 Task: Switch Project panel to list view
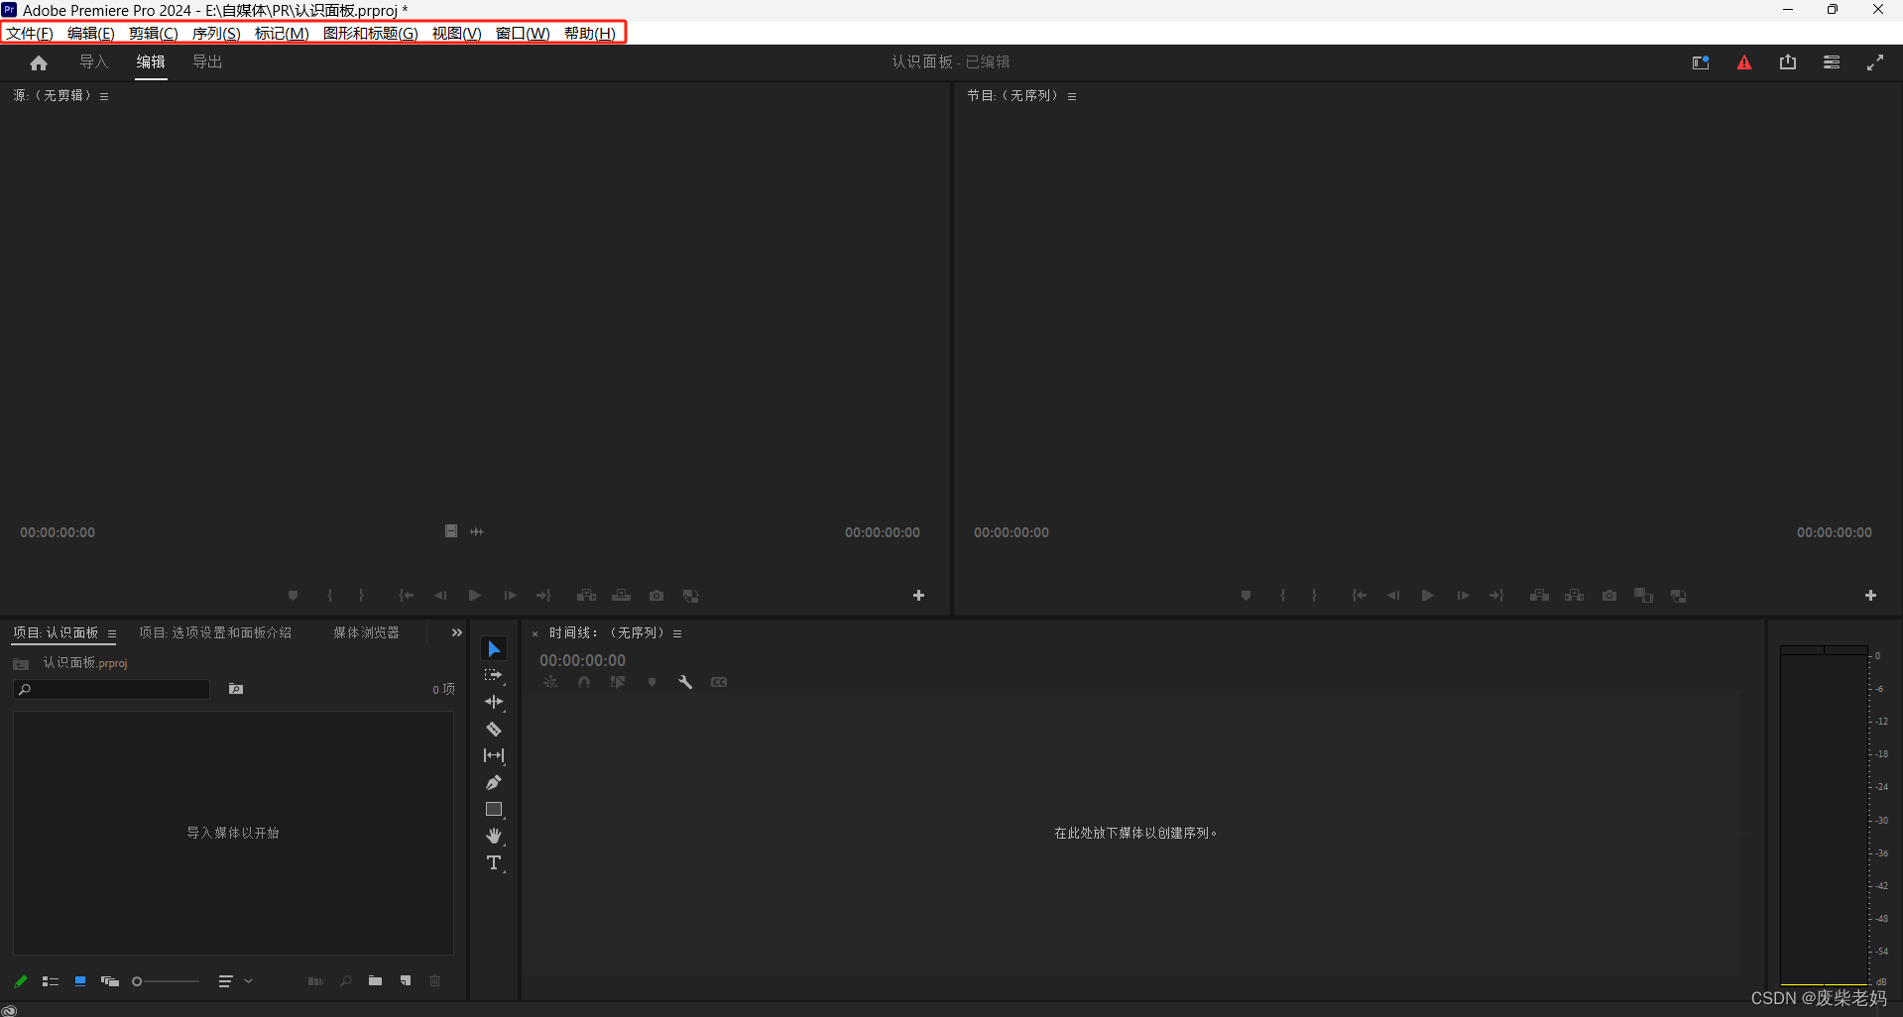tap(51, 981)
